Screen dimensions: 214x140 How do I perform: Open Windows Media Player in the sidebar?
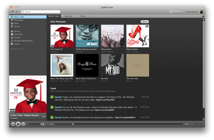28,41
